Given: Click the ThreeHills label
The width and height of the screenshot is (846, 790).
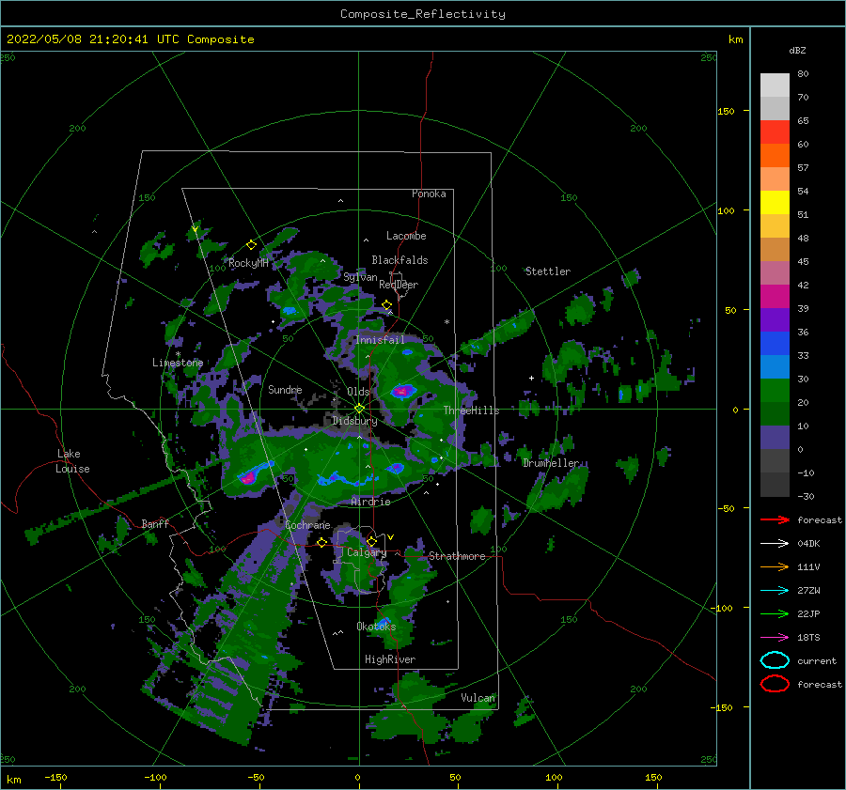Looking at the screenshot, I should [x=472, y=410].
